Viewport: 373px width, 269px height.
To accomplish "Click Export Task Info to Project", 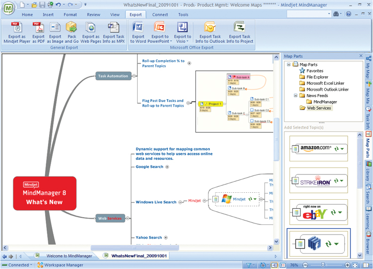I will pos(240,32).
